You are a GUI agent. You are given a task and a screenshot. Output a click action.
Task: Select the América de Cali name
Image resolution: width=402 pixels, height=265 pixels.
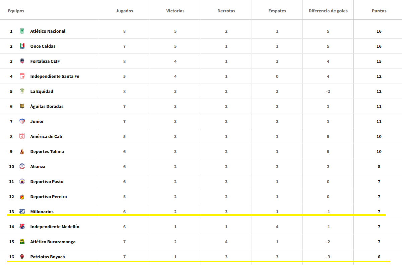[x=46, y=136]
